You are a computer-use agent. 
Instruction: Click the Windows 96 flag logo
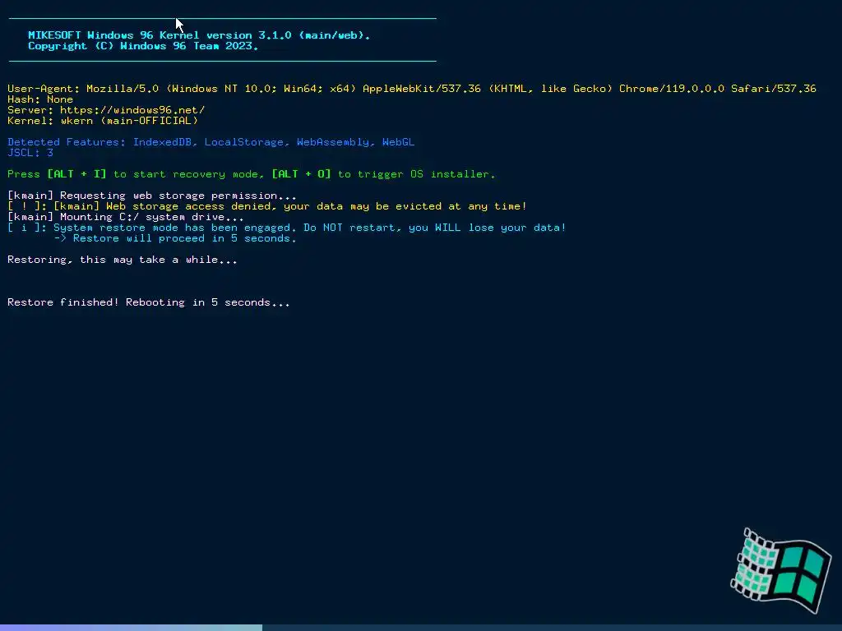(781, 571)
